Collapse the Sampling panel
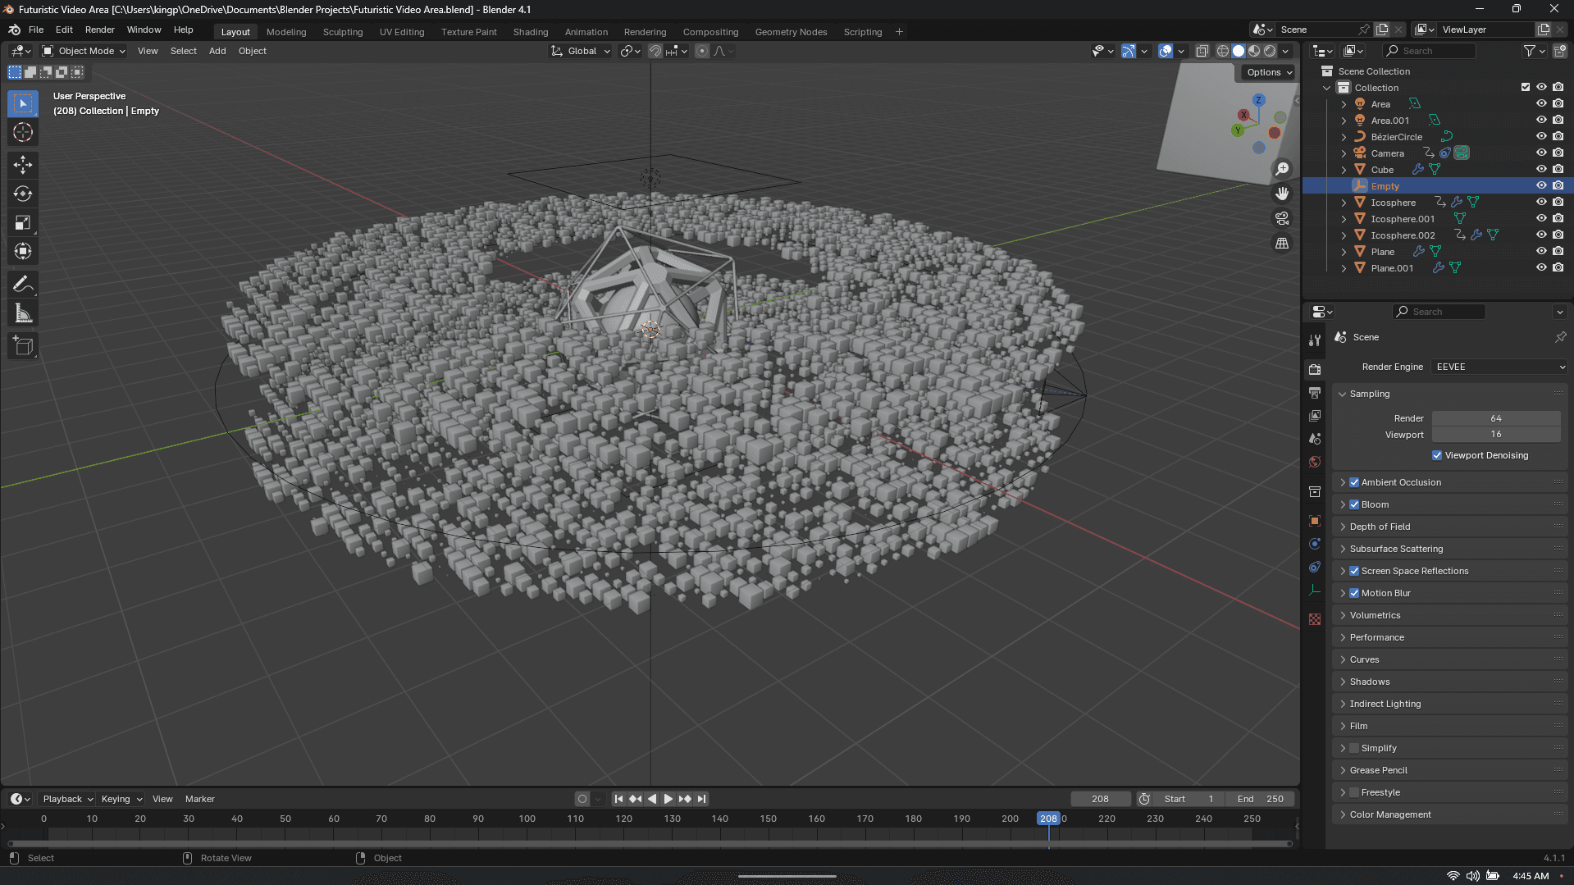The width and height of the screenshot is (1574, 885). point(1369,395)
